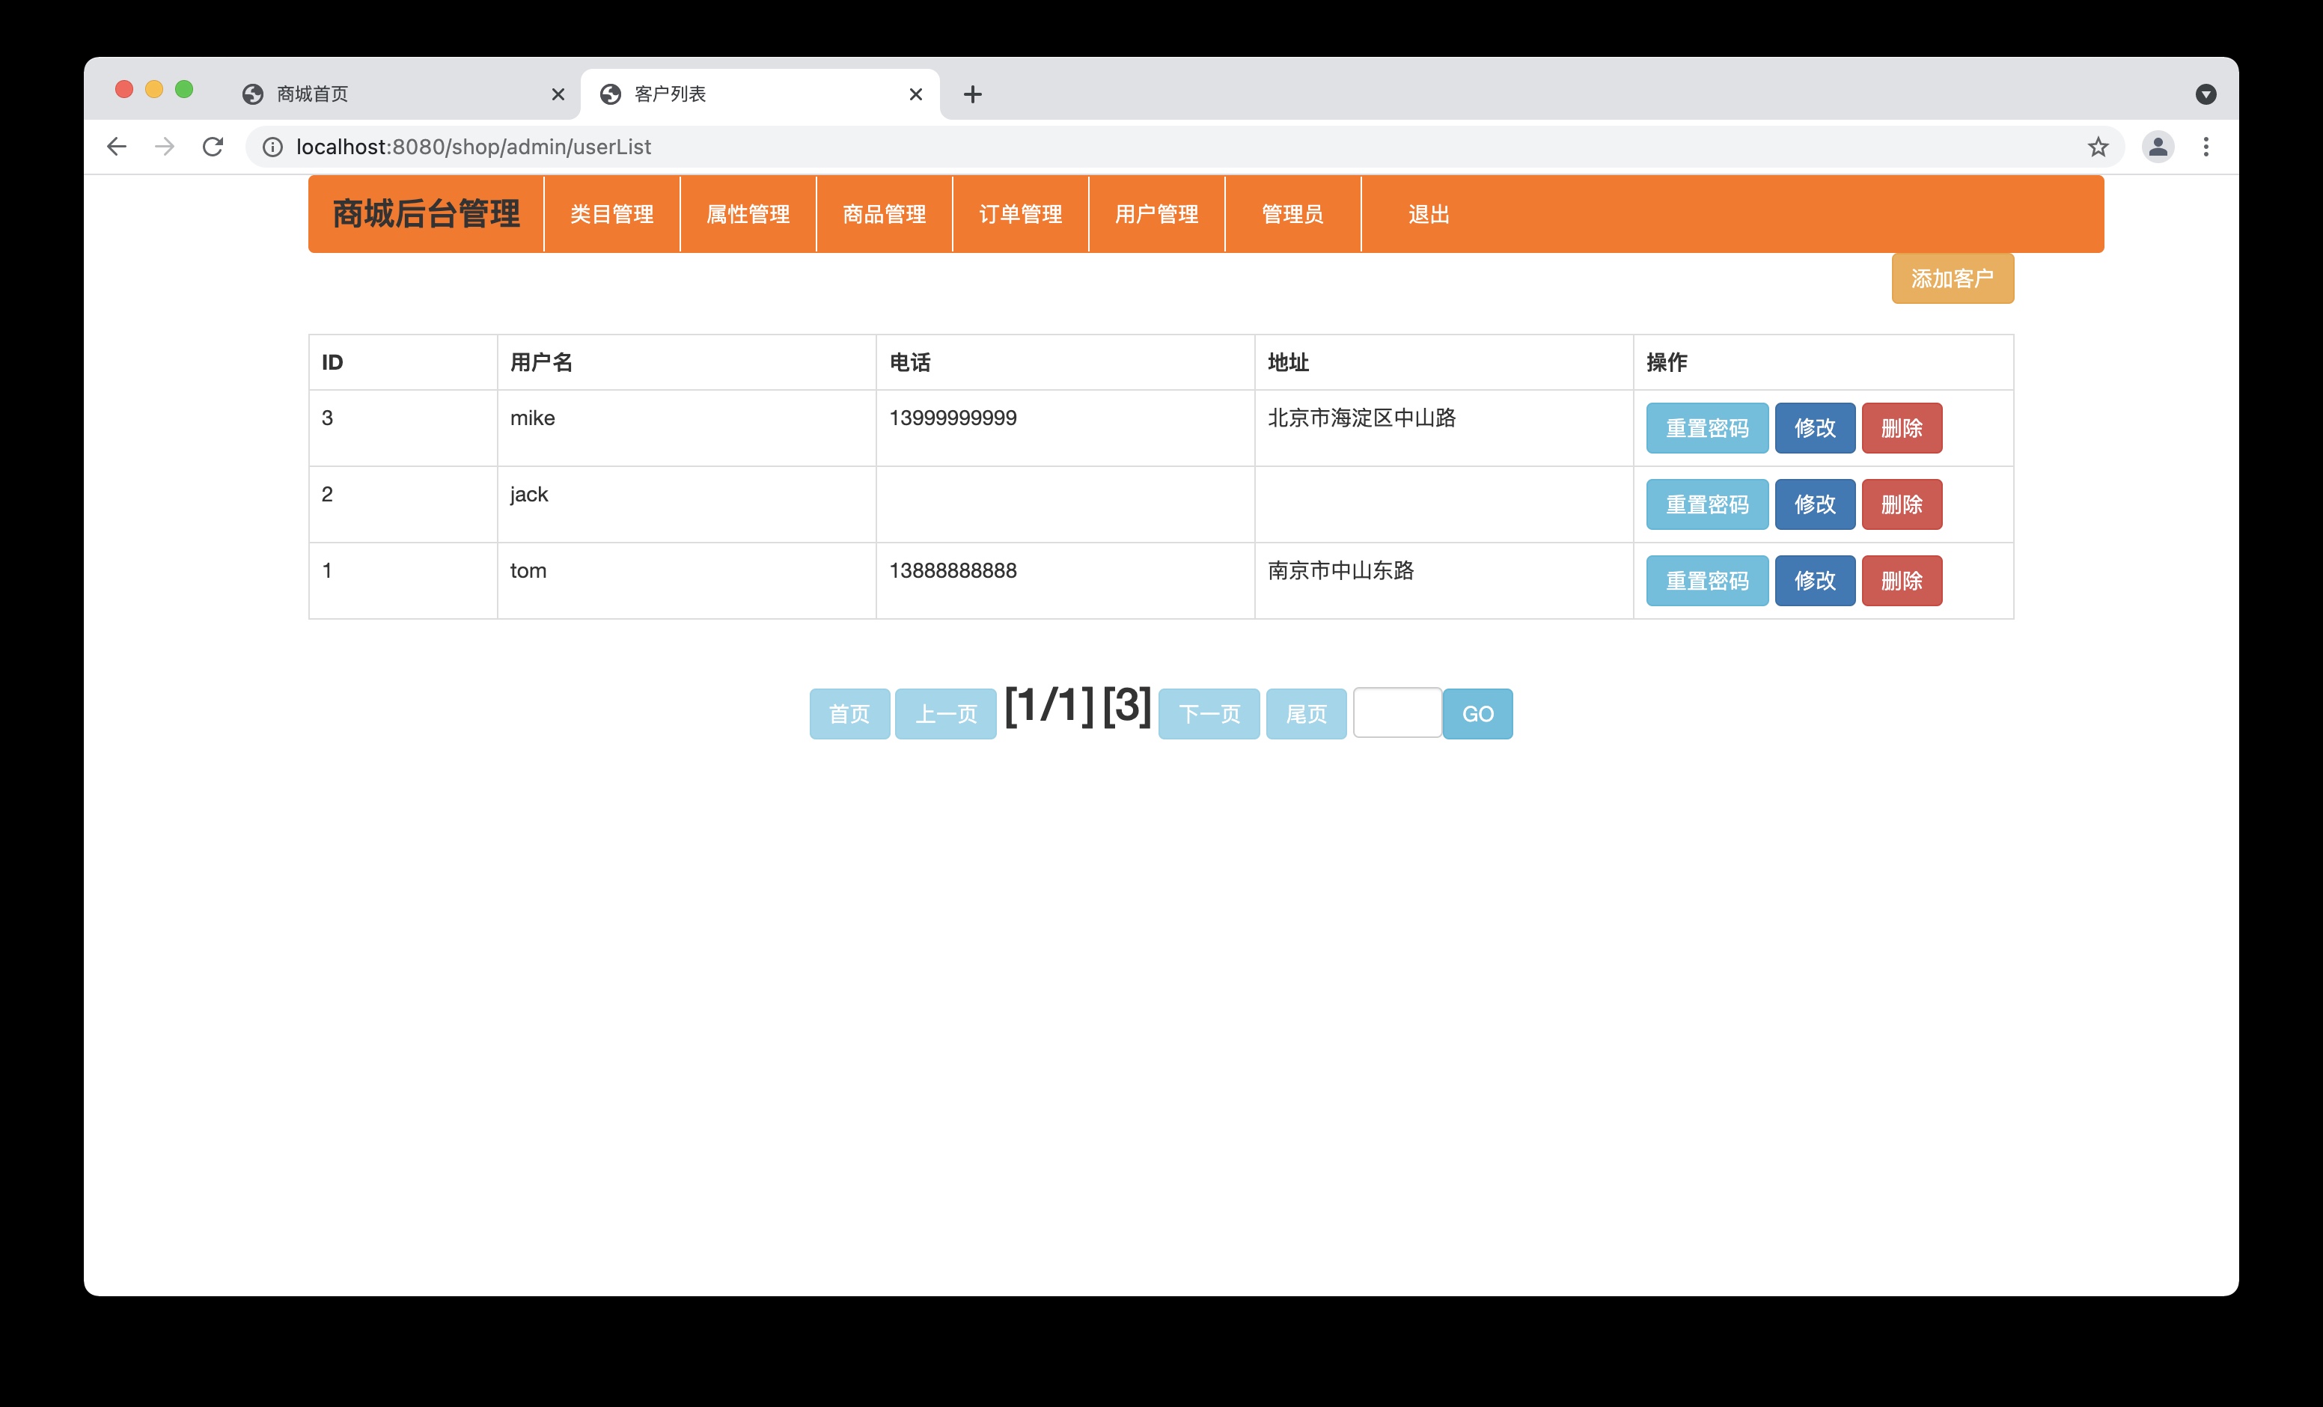Click the 上一页 pagination button
The width and height of the screenshot is (2323, 1407).
click(x=946, y=714)
